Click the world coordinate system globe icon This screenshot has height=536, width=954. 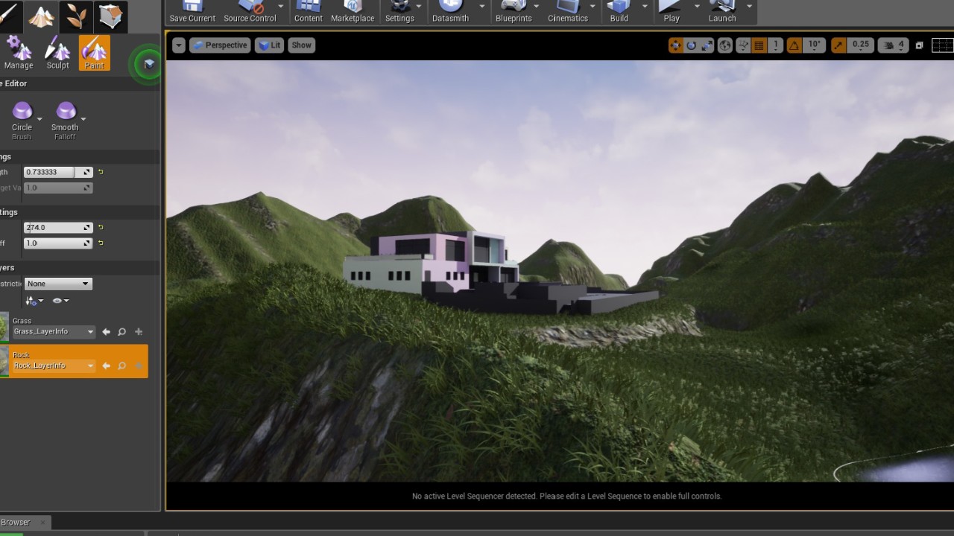(x=725, y=45)
